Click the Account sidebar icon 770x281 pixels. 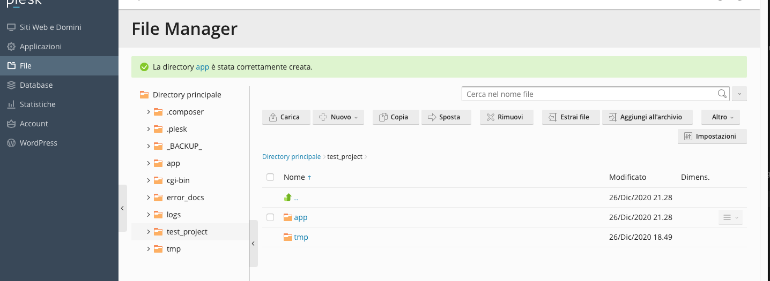coord(11,124)
